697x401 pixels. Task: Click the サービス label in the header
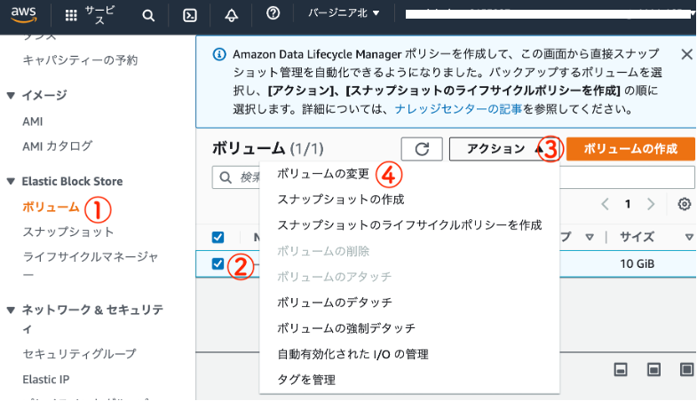99,15
